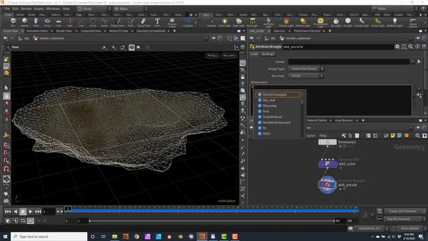Image resolution: width=428 pixels, height=241 pixels.
Task: Click the search magnifier in parameter pane header
Action: coord(411,47)
